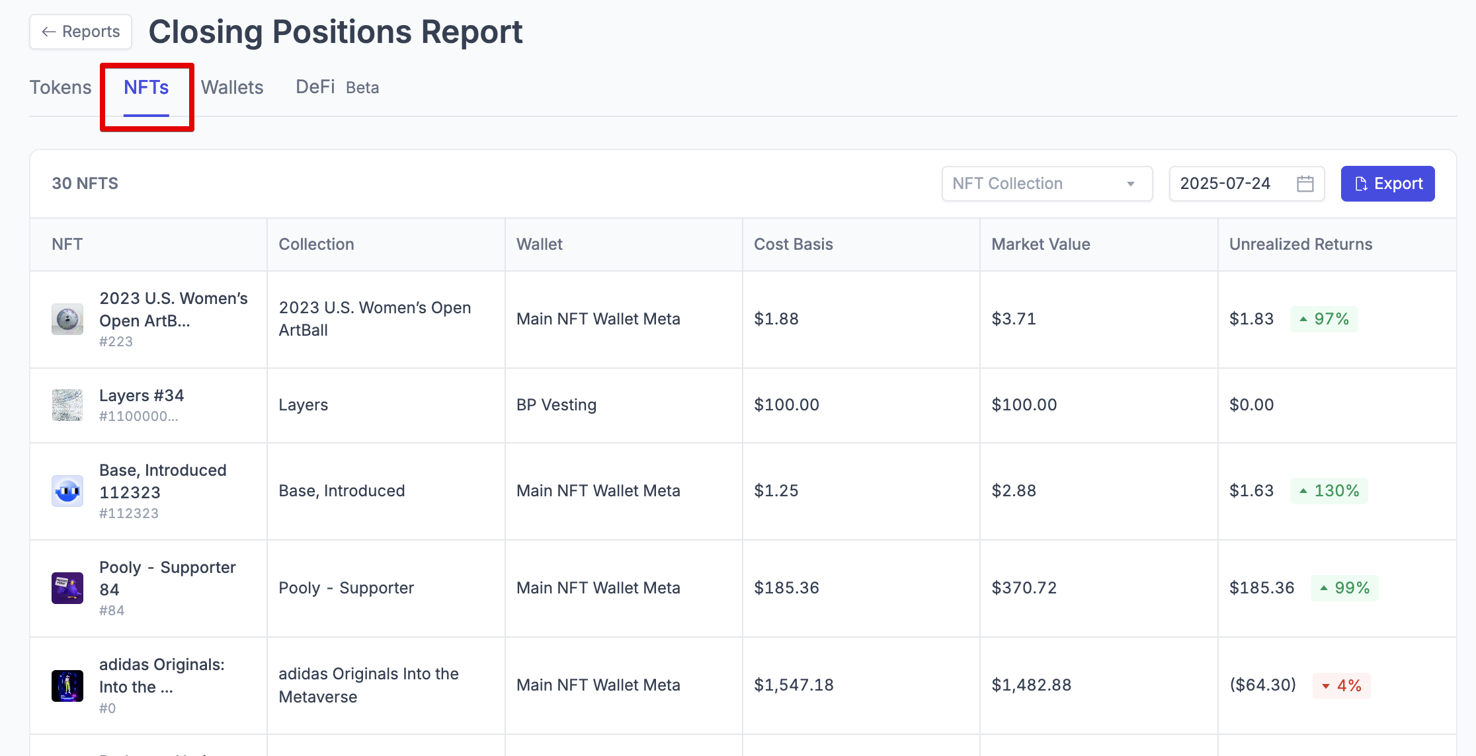1476x756 pixels.
Task: Click the 2025-07-24 date input
Action: pyautogui.click(x=1225, y=184)
